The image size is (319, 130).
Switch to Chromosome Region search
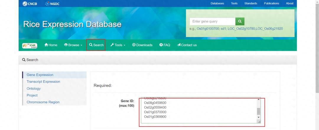click(43, 102)
